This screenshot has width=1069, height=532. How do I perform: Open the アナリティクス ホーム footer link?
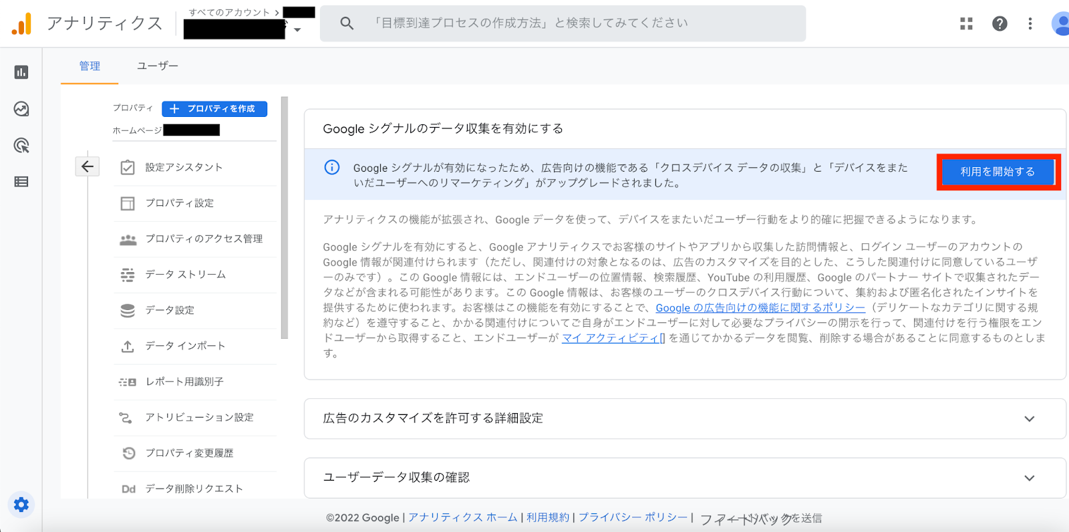point(463,517)
